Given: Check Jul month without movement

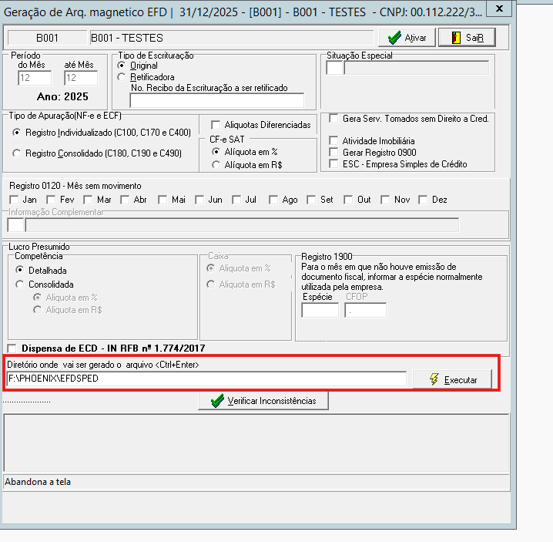Looking at the screenshot, I should [x=236, y=200].
